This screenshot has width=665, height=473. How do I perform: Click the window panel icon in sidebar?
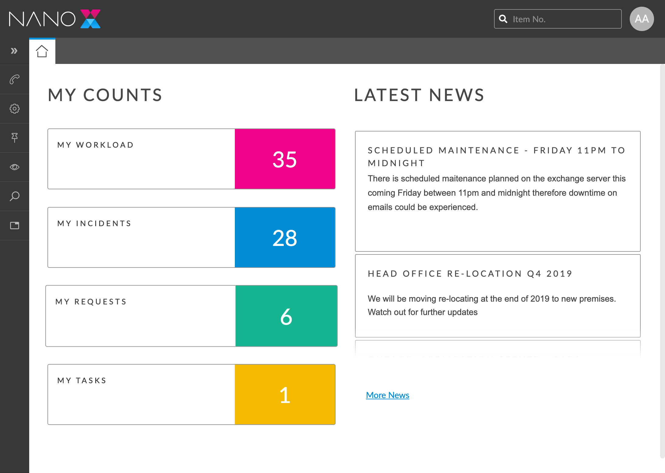tap(14, 226)
